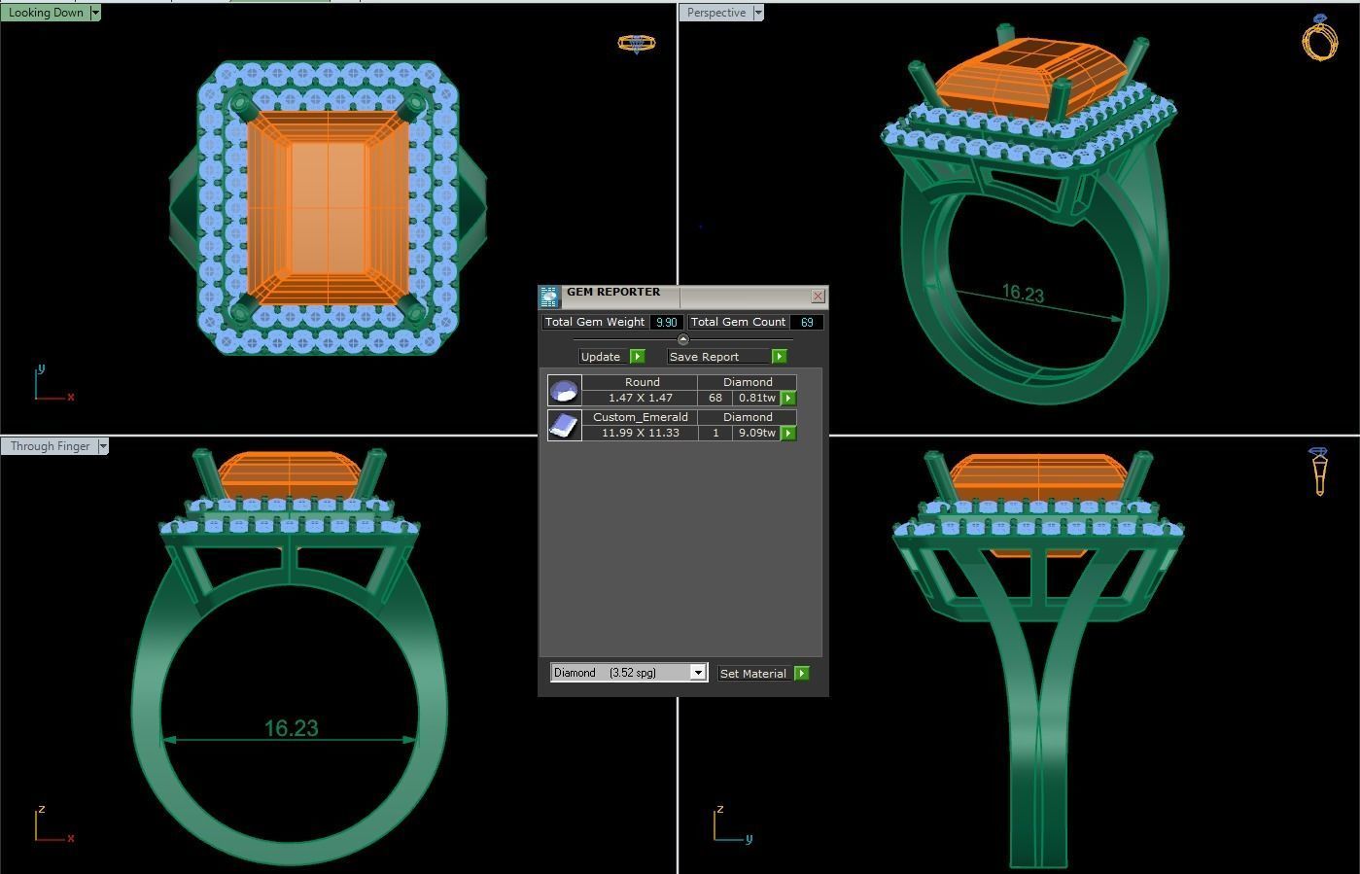1360x874 pixels.
Task: Click the side-view ring icon in lower-right viewport
Action: [1319, 472]
